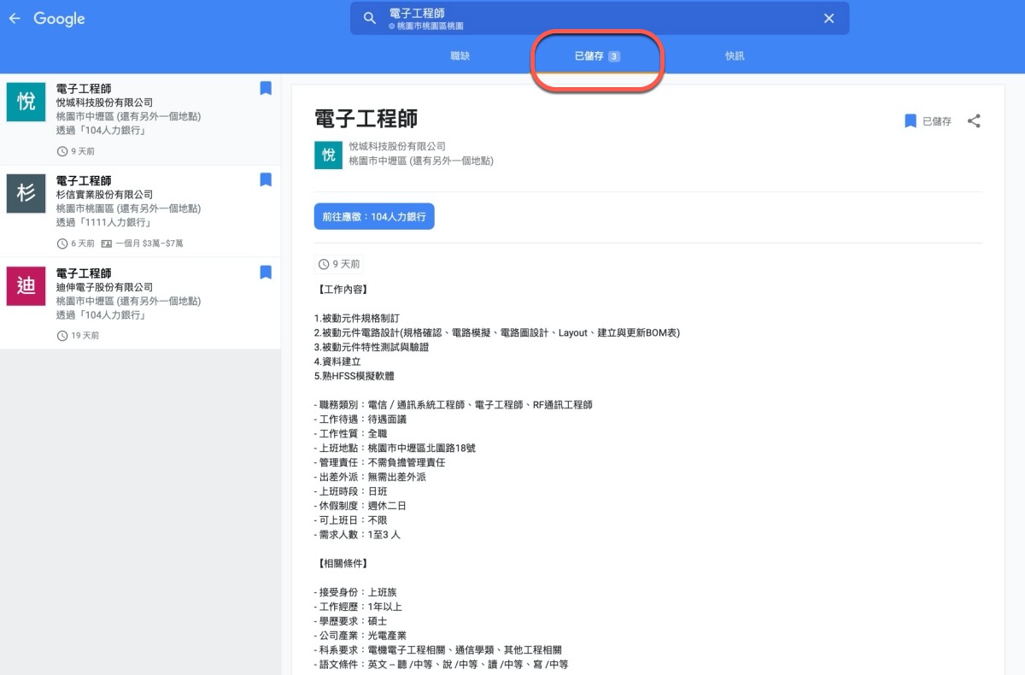Unsave the 杉信實業 job bookmark
Image resolution: width=1025 pixels, height=675 pixels.
coord(266,179)
